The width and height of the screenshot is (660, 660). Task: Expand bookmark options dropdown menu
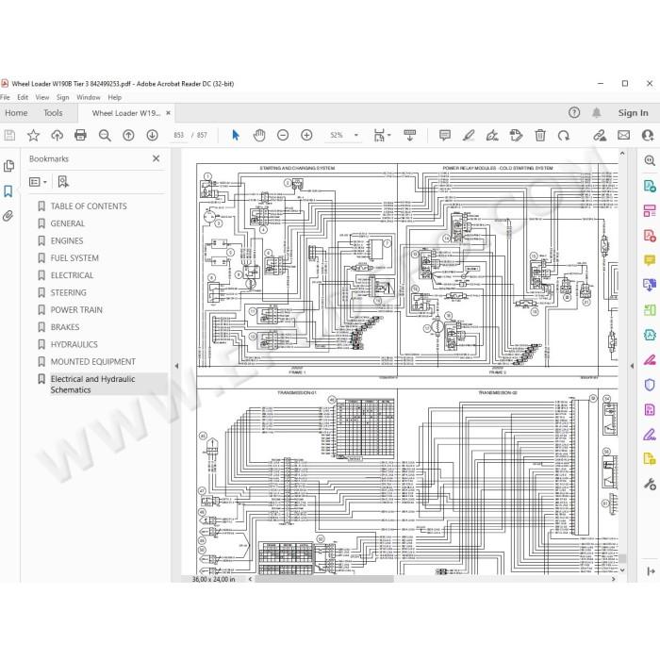[38, 182]
